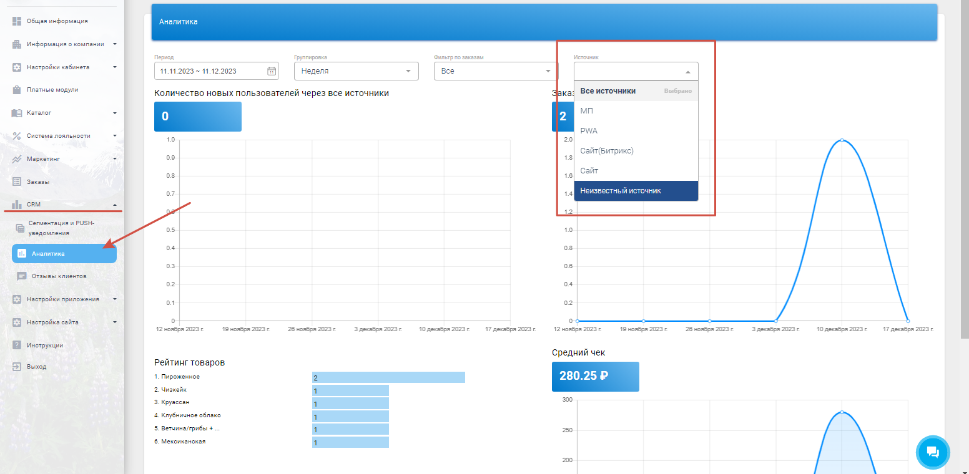Open the Фильтр по заказам dropdown
969x474 pixels.
pos(496,71)
